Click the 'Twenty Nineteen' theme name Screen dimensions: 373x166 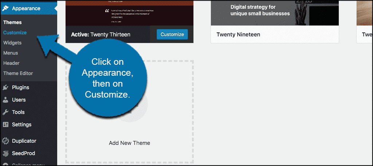coord(238,35)
